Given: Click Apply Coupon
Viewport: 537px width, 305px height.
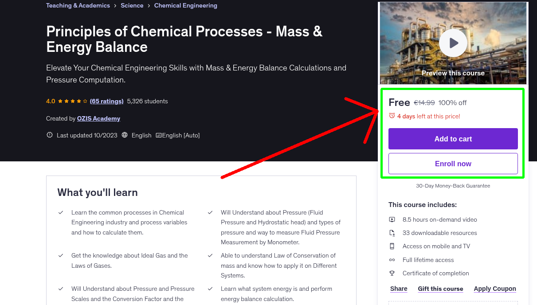Looking at the screenshot, I should pos(494,289).
